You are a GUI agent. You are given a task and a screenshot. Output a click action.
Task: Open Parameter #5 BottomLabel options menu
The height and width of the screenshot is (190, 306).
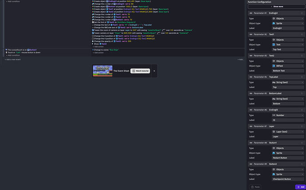tap(302, 93)
